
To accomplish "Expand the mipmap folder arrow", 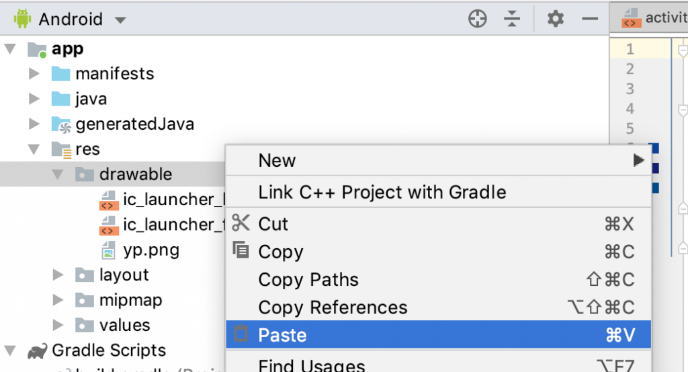I will pyautogui.click(x=59, y=300).
